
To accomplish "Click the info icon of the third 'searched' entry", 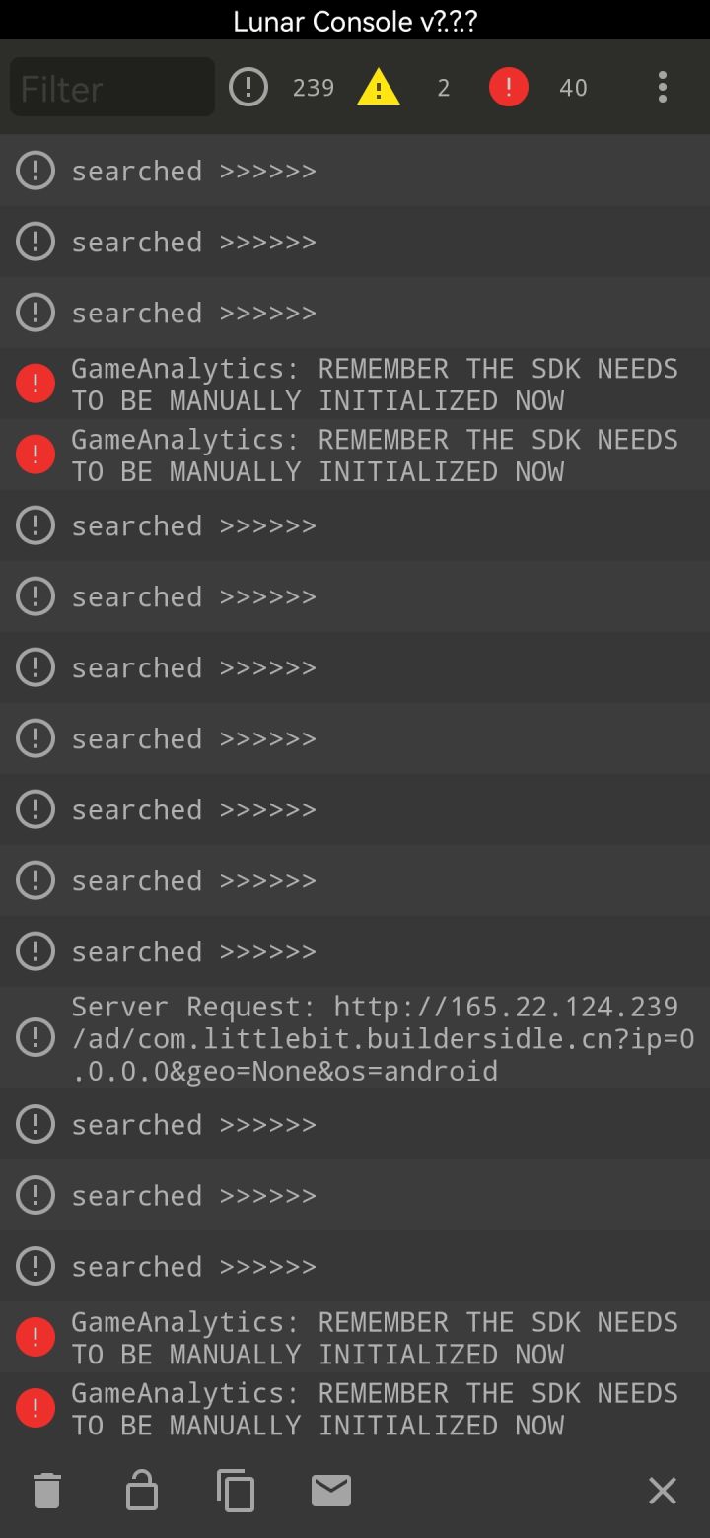I will point(35,313).
